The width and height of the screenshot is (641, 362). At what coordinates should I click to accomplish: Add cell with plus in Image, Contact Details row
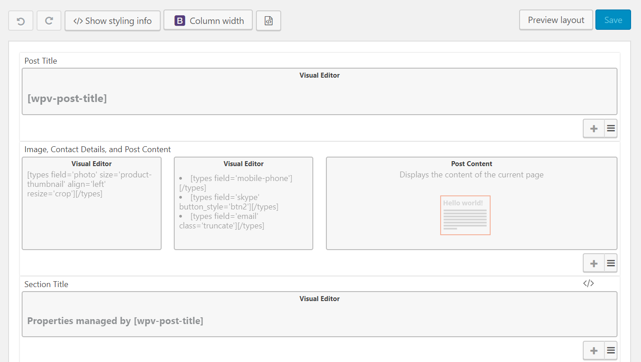[x=594, y=263]
